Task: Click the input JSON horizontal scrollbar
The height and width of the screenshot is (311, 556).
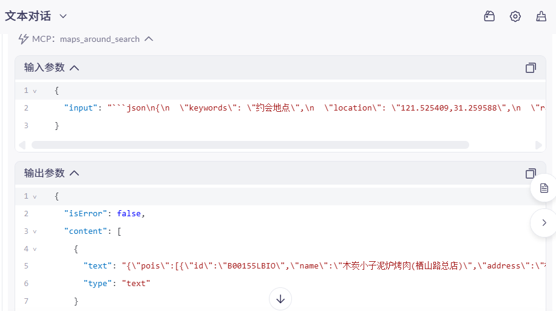Action: click(250, 145)
